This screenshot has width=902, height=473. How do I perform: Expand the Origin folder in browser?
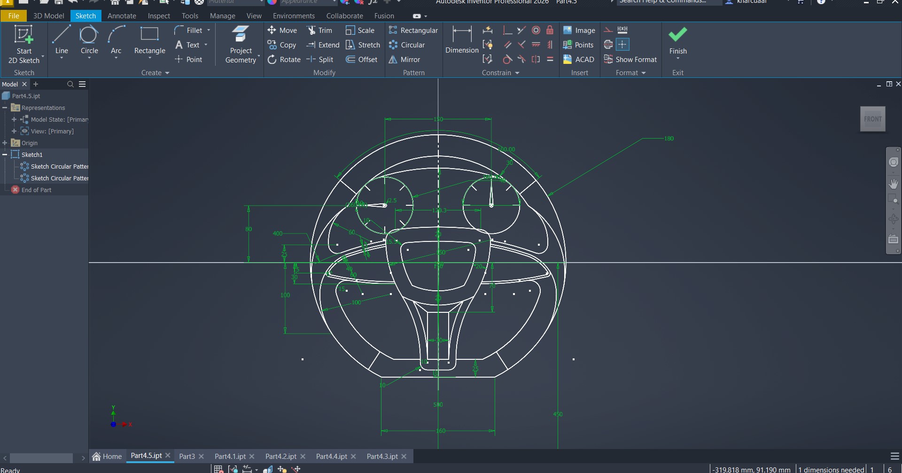click(x=5, y=143)
